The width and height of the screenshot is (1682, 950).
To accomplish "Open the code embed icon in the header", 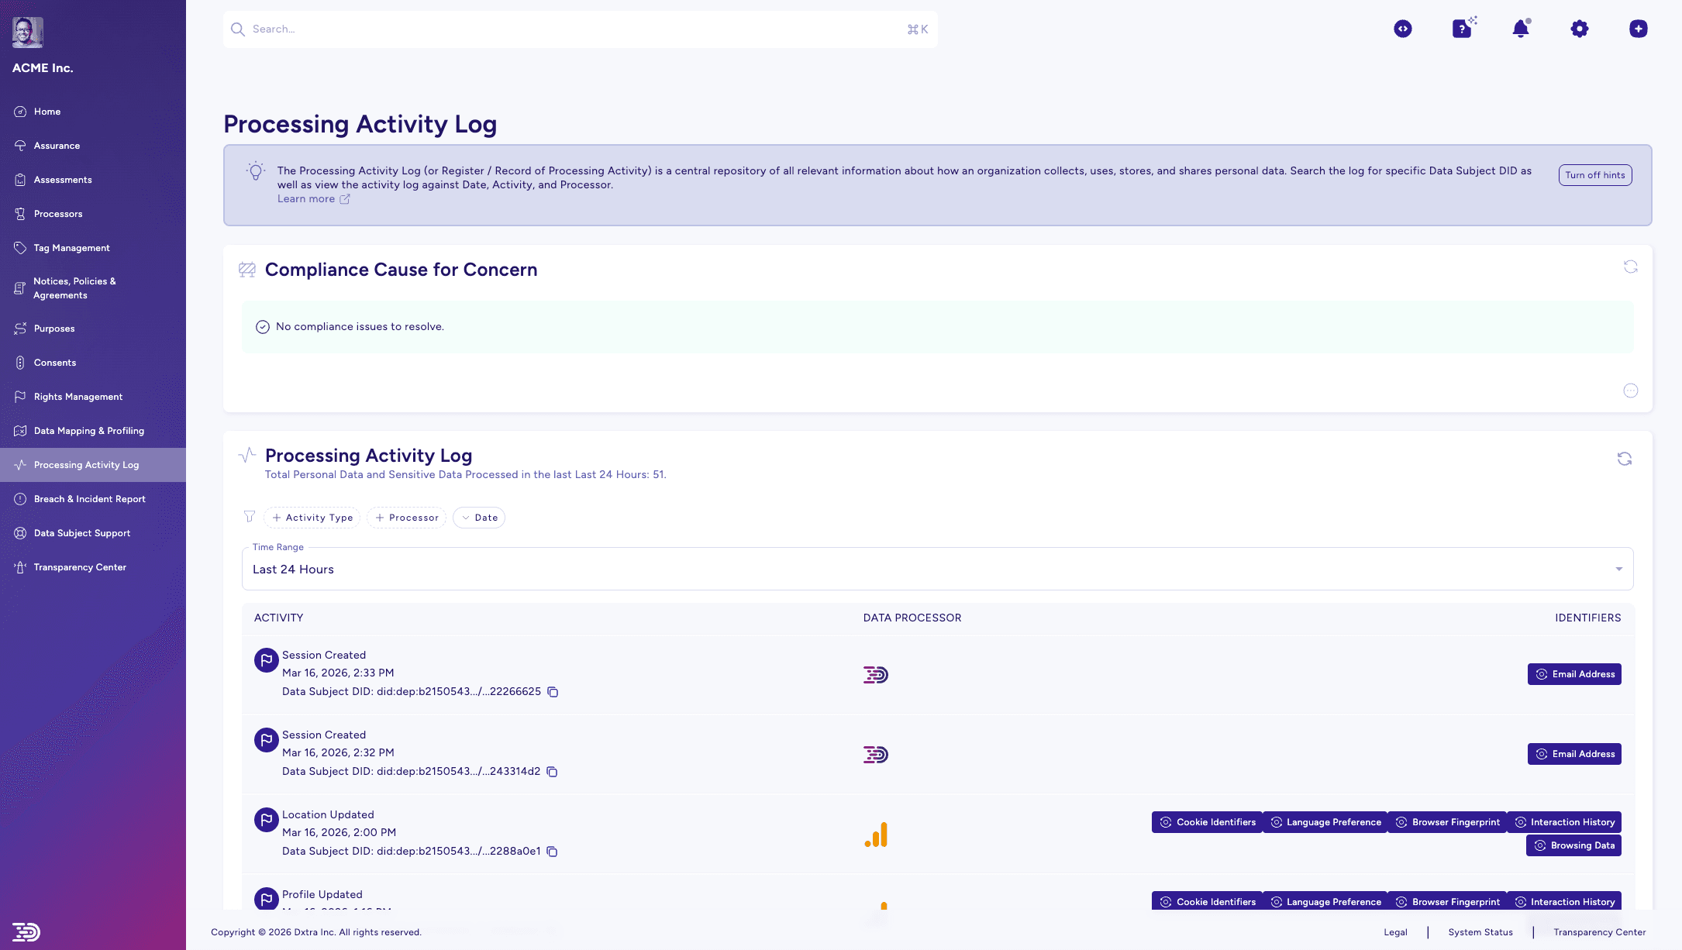I will [1403, 29].
